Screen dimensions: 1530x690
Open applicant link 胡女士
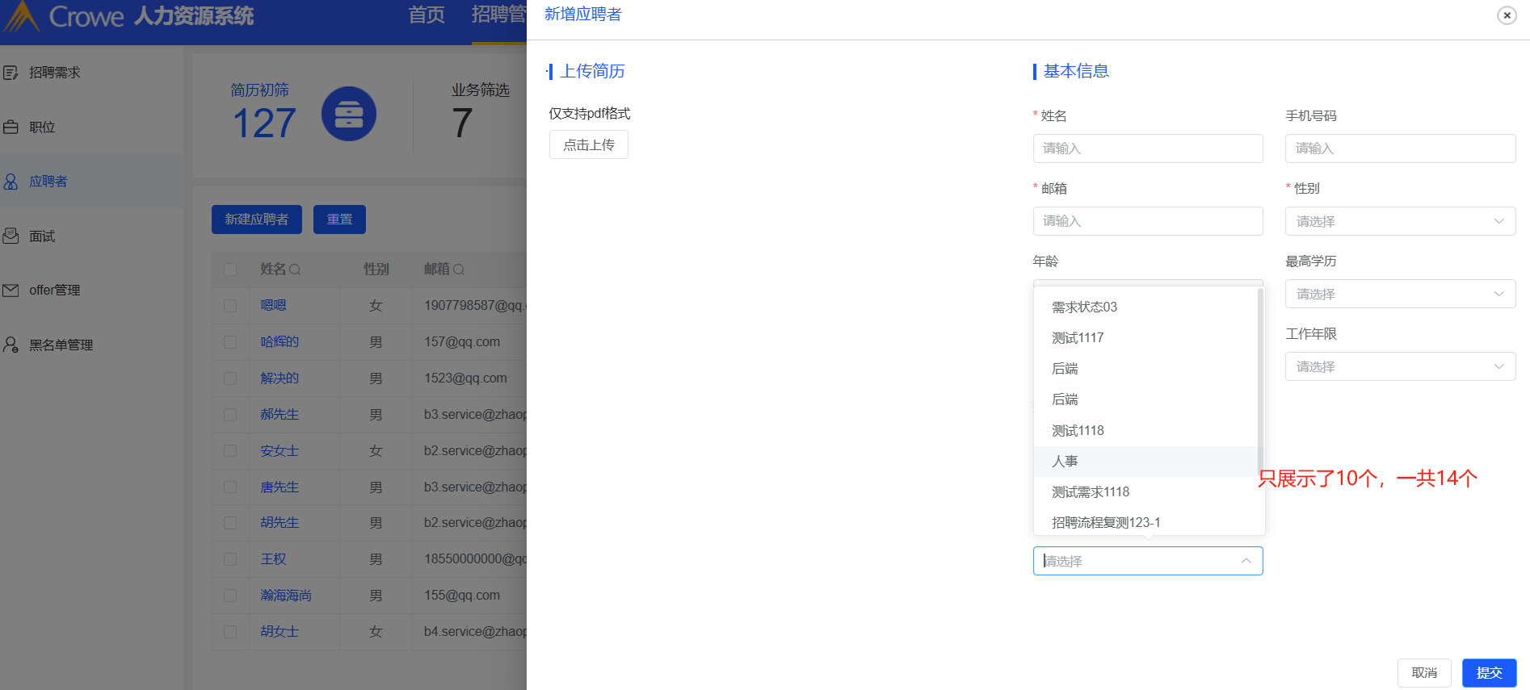(x=280, y=632)
